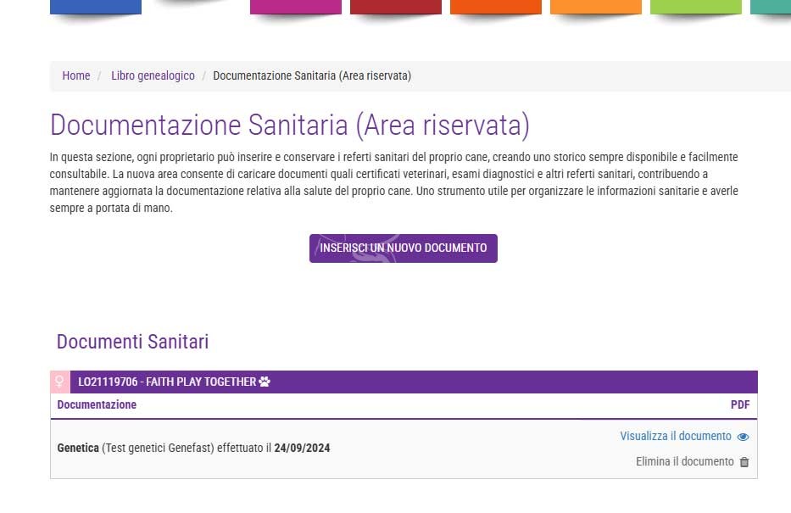Click the eye icon to view document
Screen dimensions: 791x513
click(x=743, y=437)
